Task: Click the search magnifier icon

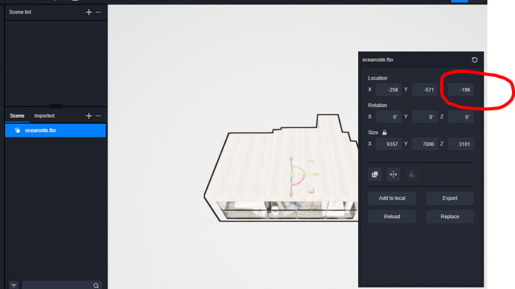Action: click(x=96, y=285)
